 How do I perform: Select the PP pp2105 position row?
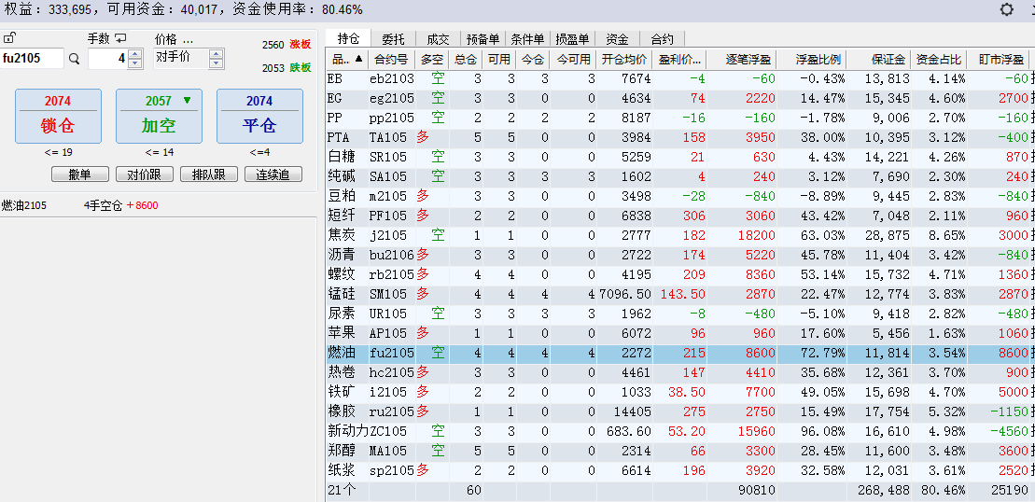tap(679, 119)
